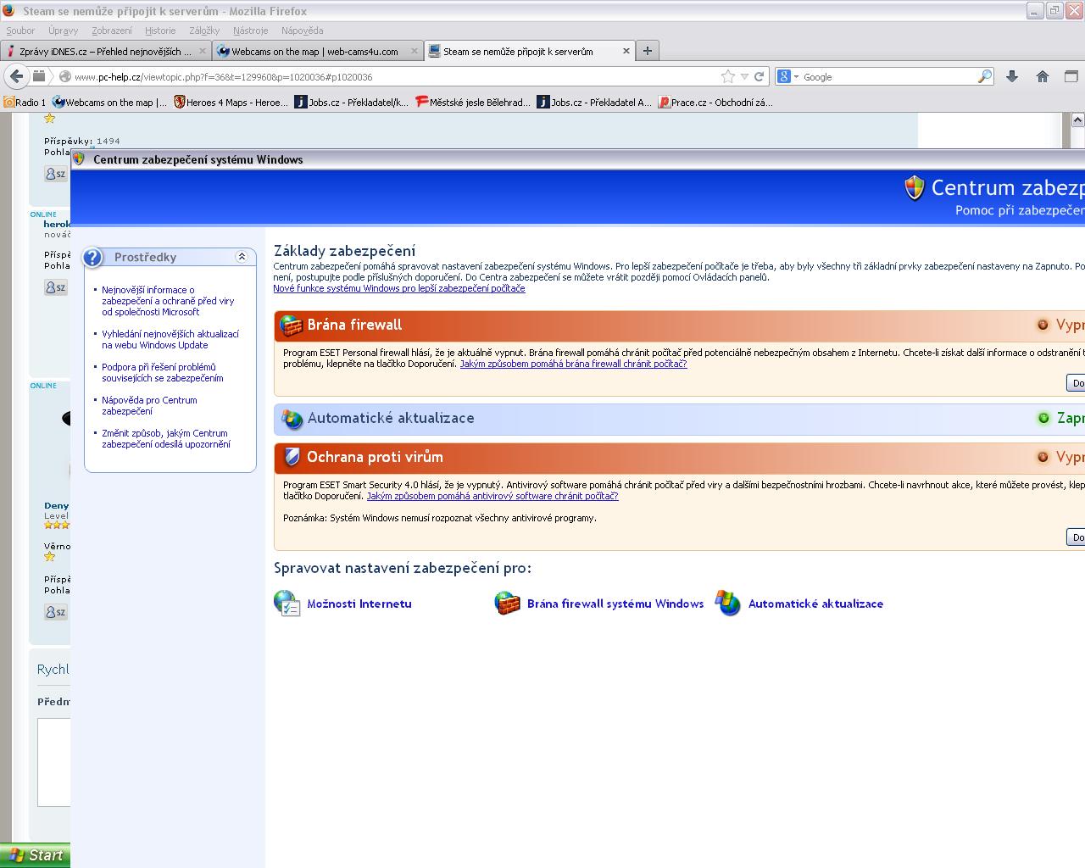Click the magnifier icon in Google search box
The image size is (1085, 868).
click(984, 76)
